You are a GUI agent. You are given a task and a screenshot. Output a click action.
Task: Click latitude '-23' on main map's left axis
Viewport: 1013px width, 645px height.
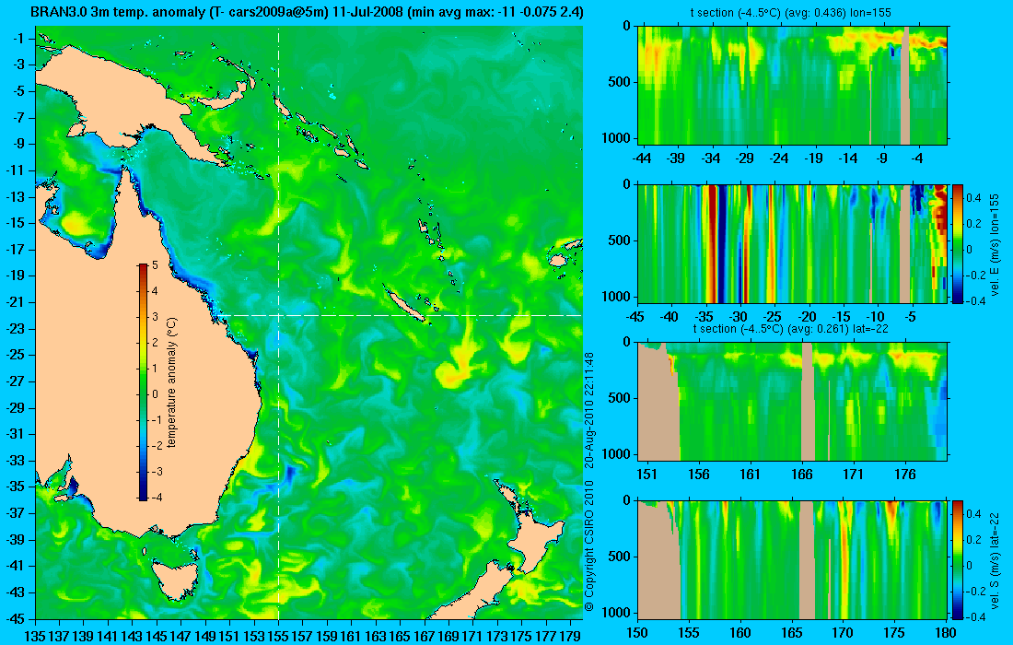[17, 328]
